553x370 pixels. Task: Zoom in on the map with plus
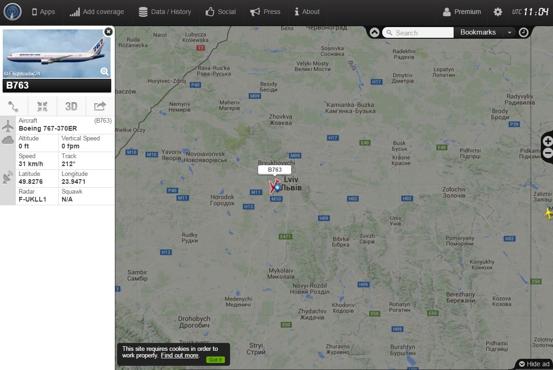point(548,141)
